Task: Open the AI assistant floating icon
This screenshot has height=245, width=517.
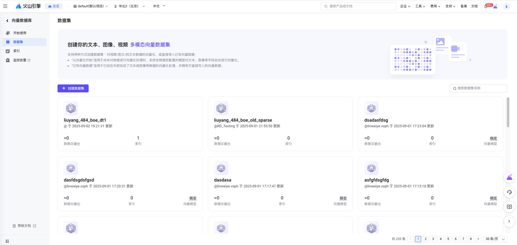Action: (509, 177)
